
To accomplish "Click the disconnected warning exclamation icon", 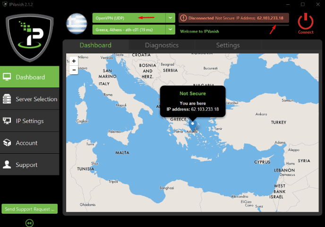I will click(x=183, y=18).
